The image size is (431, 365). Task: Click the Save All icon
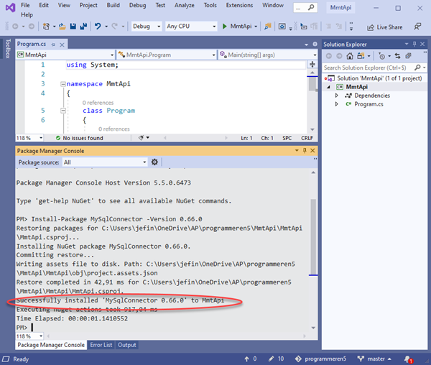tap(83, 27)
